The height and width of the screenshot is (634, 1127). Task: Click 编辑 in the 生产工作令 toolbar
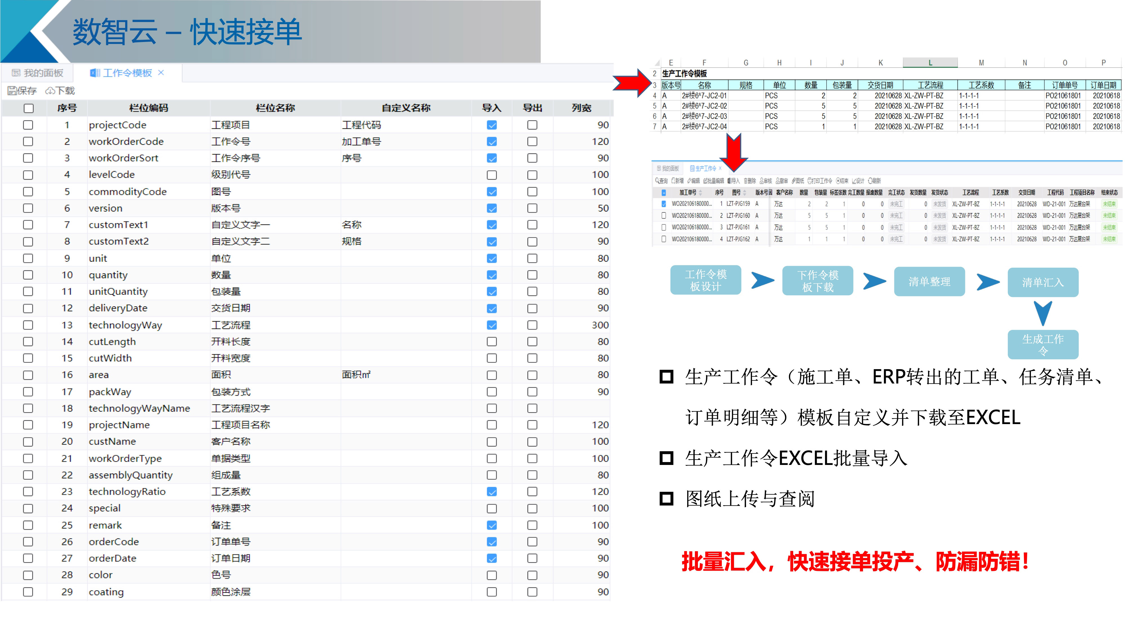pyautogui.click(x=693, y=181)
